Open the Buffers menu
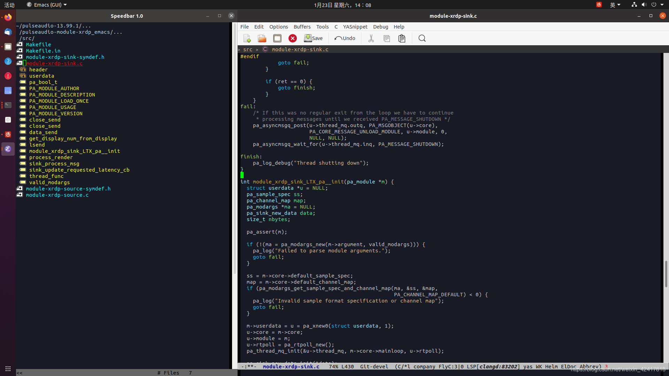 (302, 27)
